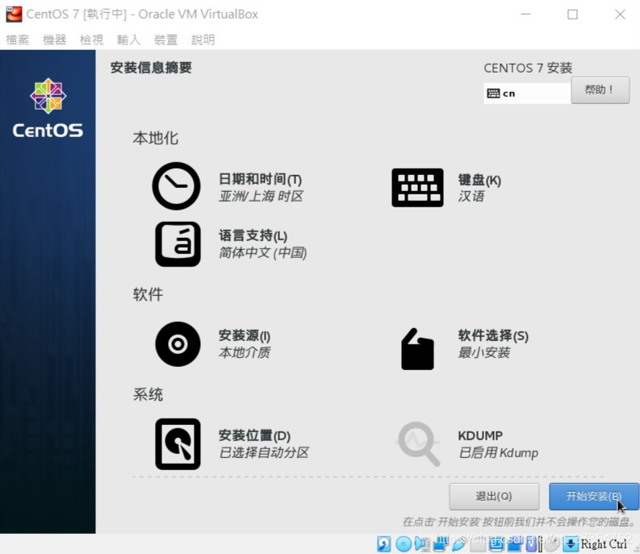Click Right Ctrl host key label
640x554 pixels.
coord(604,544)
